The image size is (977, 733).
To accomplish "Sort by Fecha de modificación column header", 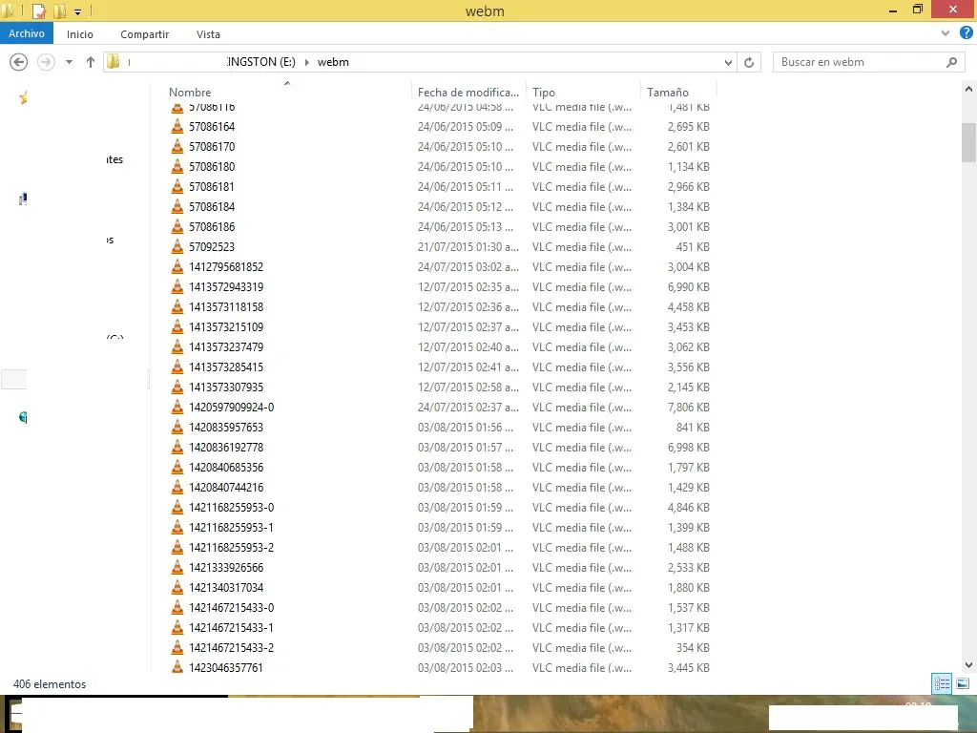I will coord(468,93).
